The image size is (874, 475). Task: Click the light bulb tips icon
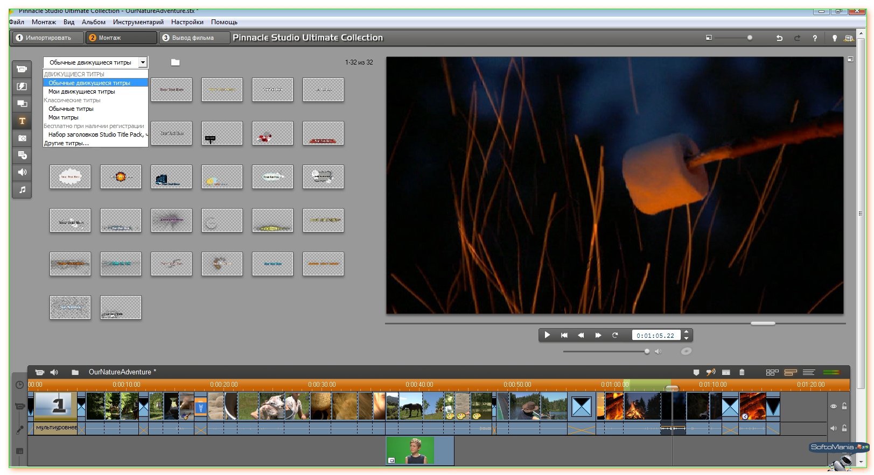(x=835, y=38)
